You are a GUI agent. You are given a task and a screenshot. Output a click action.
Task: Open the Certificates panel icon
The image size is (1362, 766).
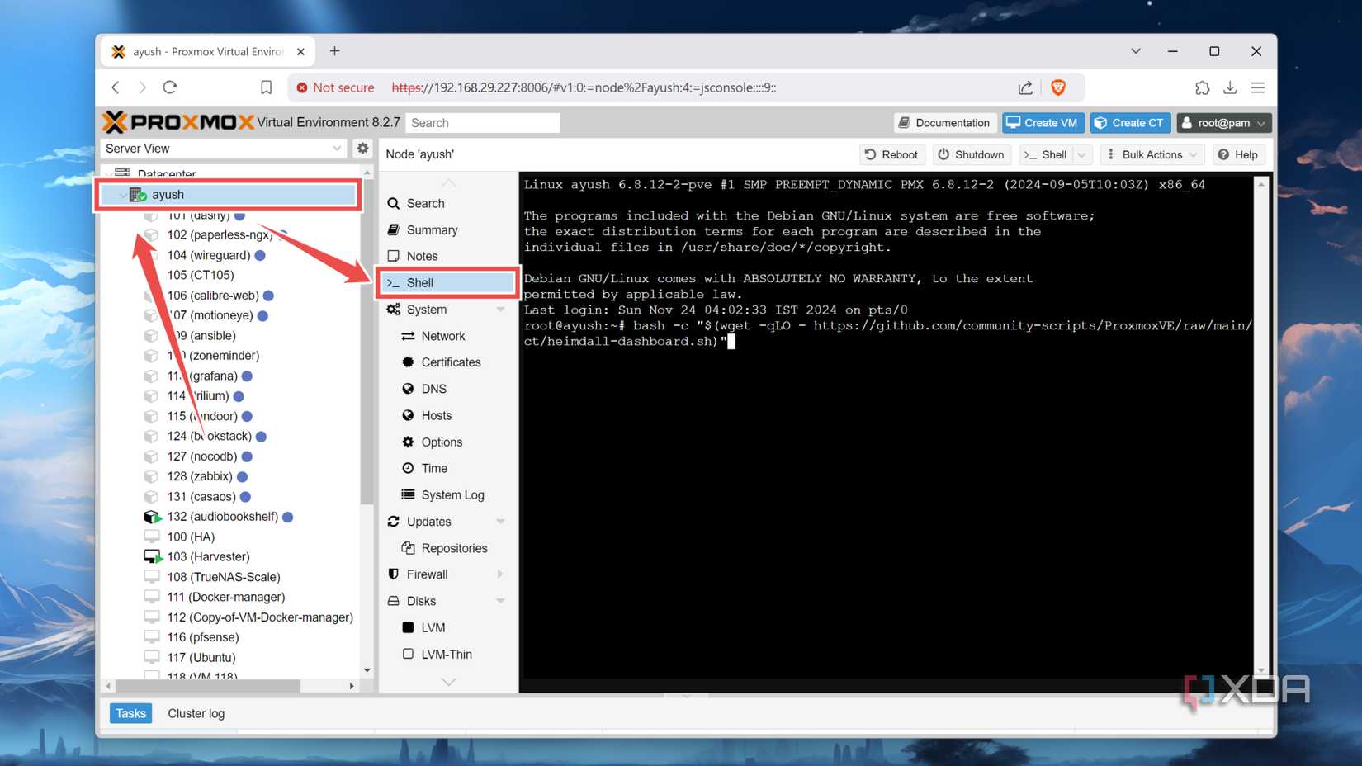point(406,362)
